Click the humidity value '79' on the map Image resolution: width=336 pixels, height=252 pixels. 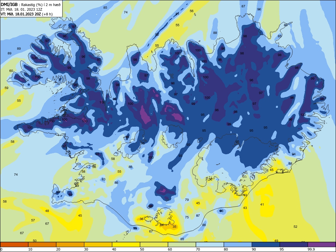coord(187,200)
